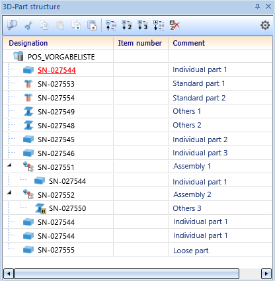Collapse the SN-027552 assembly node
Screen dimensions: 275x281
point(9,192)
